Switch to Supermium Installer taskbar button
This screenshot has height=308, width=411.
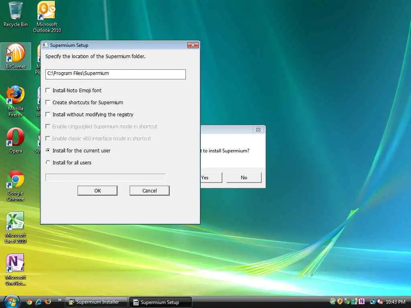click(96, 302)
